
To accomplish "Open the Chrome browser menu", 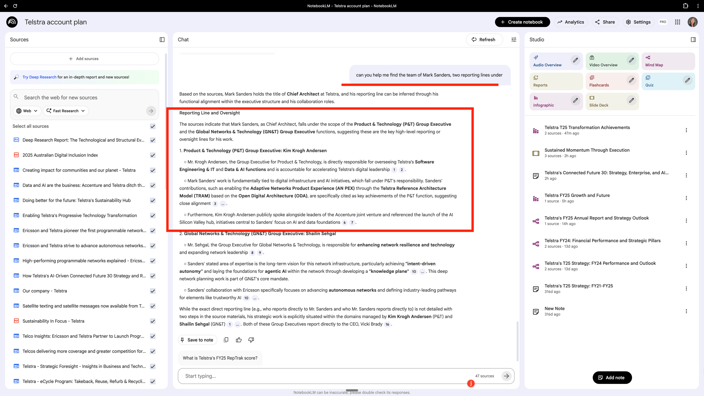I will [x=698, y=6].
